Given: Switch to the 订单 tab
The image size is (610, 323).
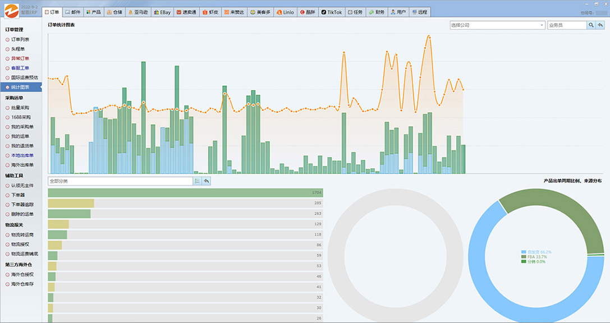Looking at the screenshot, I should (x=52, y=12).
